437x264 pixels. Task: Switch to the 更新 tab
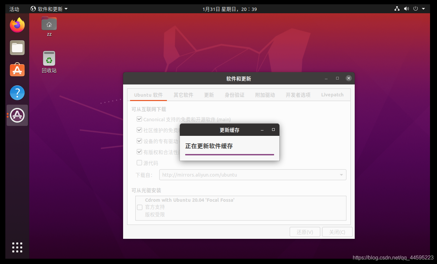tap(209, 95)
